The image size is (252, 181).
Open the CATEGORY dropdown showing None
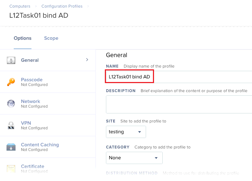tap(134, 158)
